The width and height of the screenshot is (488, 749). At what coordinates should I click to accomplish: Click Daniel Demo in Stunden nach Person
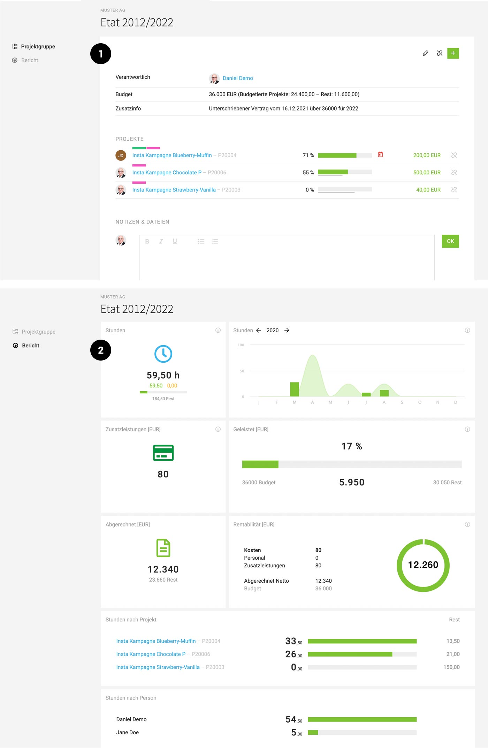pos(131,719)
